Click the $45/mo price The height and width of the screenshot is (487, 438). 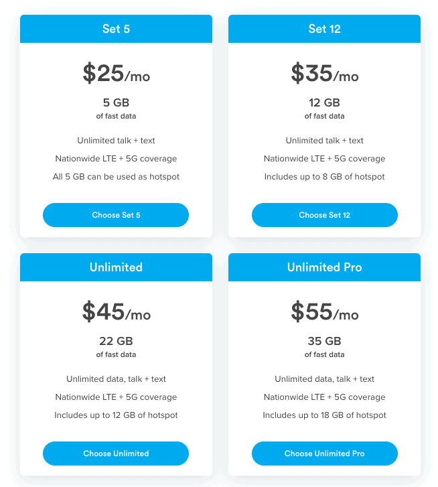coord(116,312)
